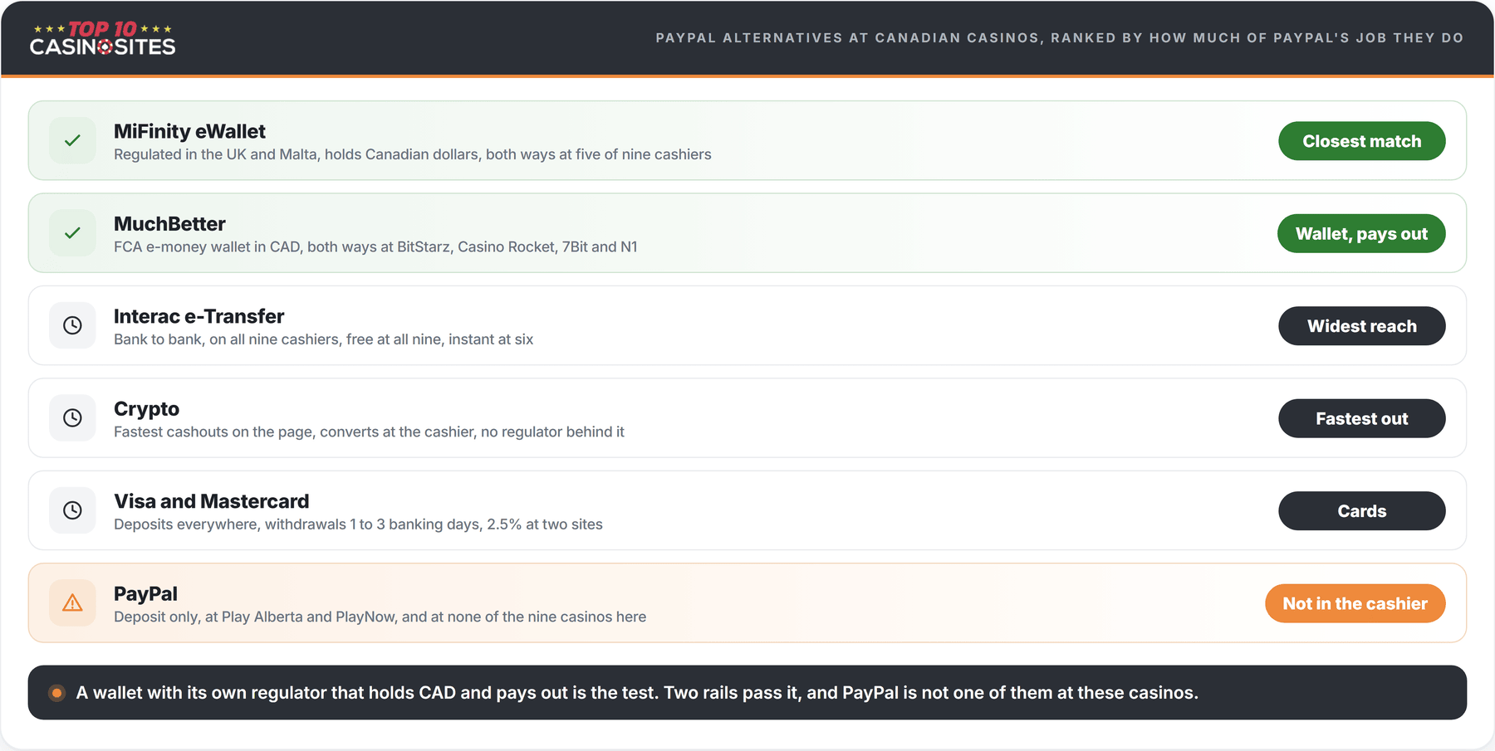Click the 'Deposit only, at Play Alberta' description
1495x751 pixels.
point(380,617)
